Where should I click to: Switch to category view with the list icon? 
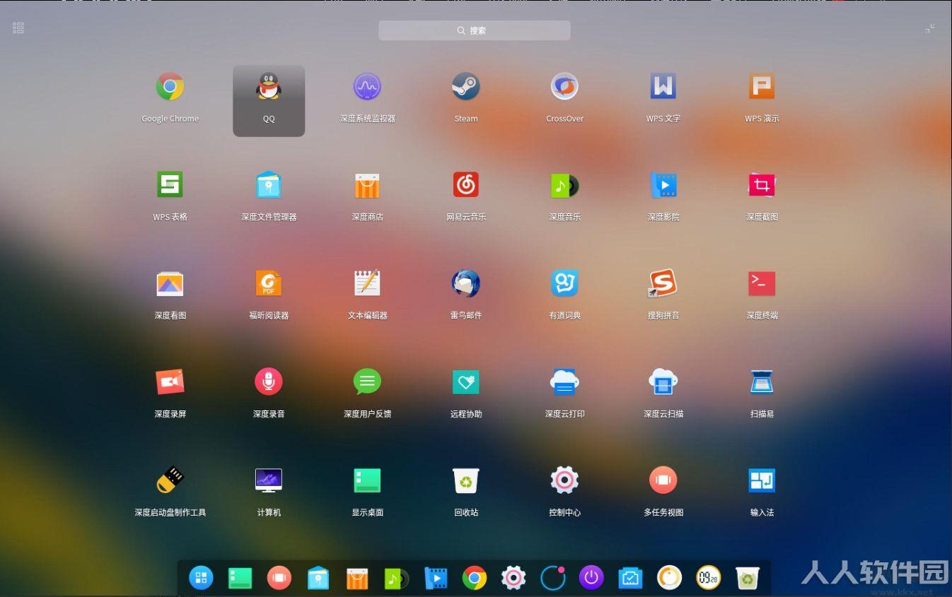coord(18,28)
